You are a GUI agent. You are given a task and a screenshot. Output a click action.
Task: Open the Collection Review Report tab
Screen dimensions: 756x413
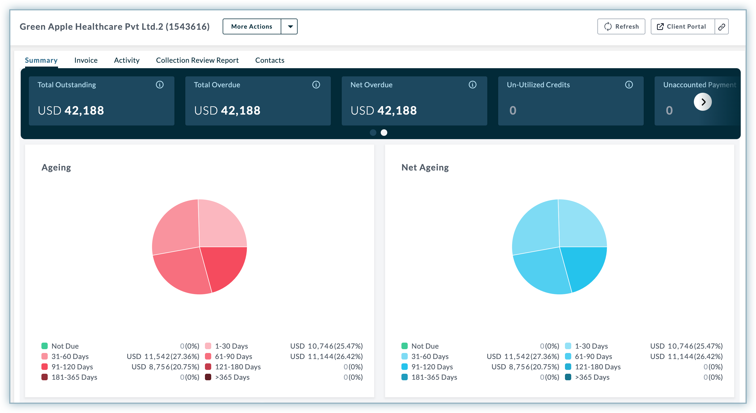pos(197,60)
